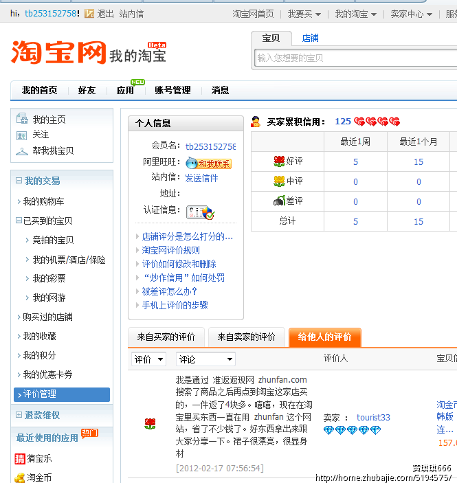
Task: Click the 热门 hot badge
Action: [x=89, y=433]
